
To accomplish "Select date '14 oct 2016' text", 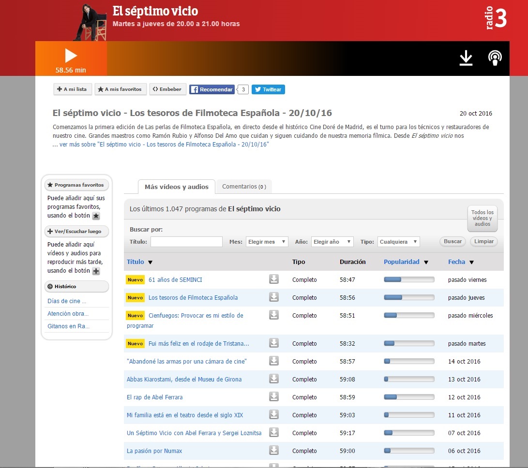I will click(464, 361).
